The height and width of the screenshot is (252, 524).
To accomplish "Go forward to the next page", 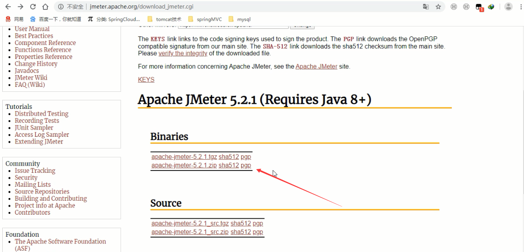I will point(20,7).
